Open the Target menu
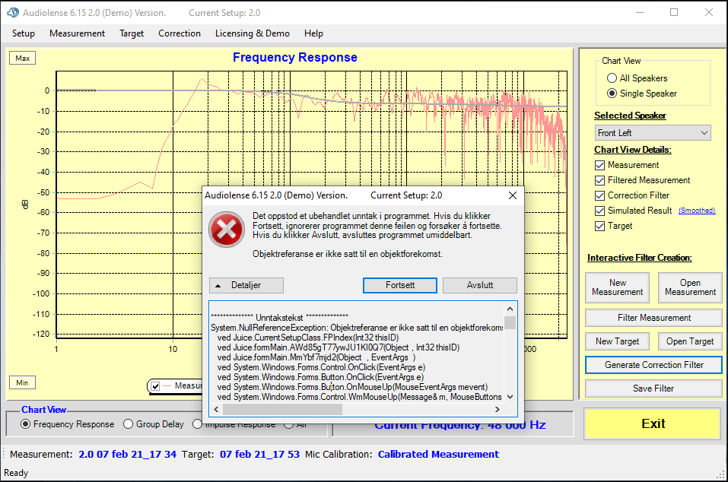 (x=132, y=33)
